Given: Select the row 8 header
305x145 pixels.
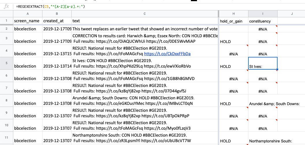Looking at the screenshot, I should pos(6,101).
